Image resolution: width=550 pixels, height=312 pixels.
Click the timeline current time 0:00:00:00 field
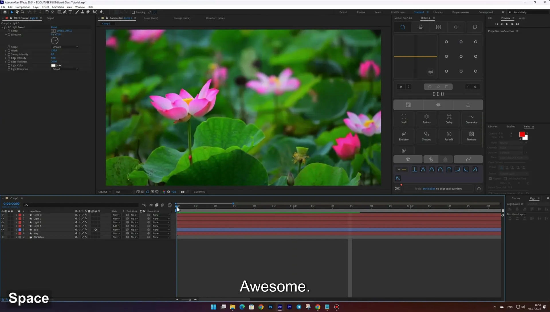(11, 204)
